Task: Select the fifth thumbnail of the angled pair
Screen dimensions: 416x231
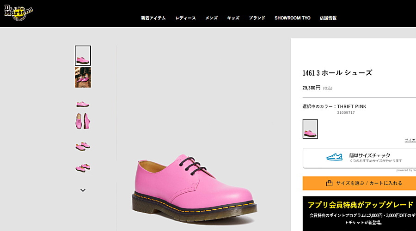Action: 83,145
